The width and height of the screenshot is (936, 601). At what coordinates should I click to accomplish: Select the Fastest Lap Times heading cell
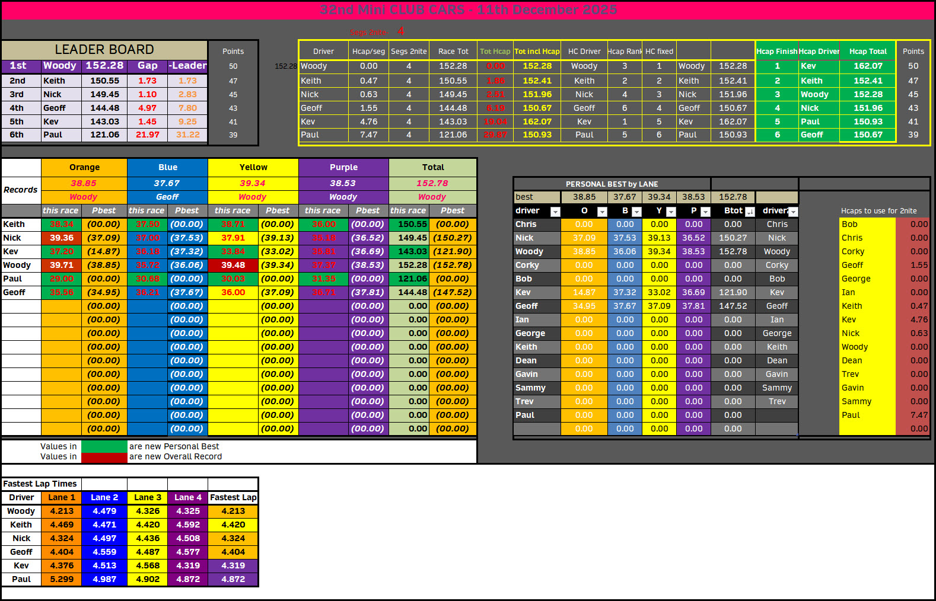point(40,484)
